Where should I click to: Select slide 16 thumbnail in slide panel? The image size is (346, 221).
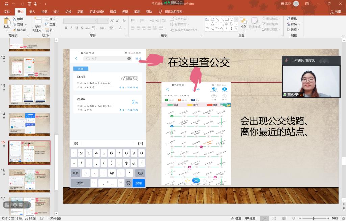coord(29,180)
